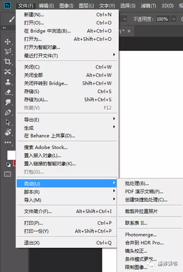Select the Move tool
183x272 pixels.
pos(7,42)
